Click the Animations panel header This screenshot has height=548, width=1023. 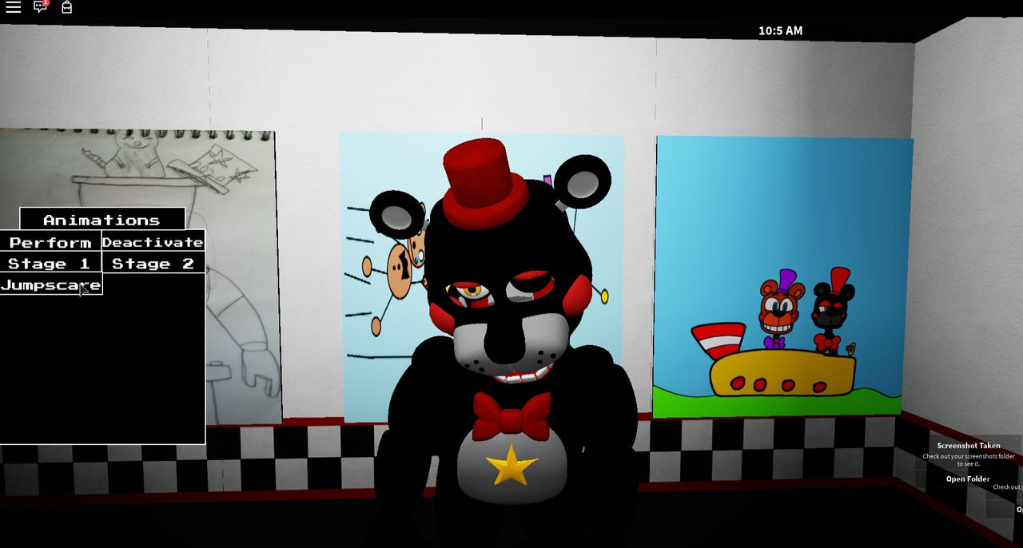[102, 219]
